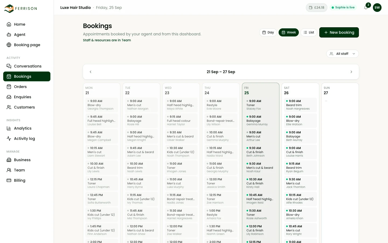
Task: Open the All staff filter dropdown
Action: (342, 54)
